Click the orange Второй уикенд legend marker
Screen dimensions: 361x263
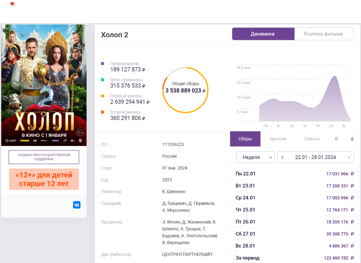coord(102,112)
